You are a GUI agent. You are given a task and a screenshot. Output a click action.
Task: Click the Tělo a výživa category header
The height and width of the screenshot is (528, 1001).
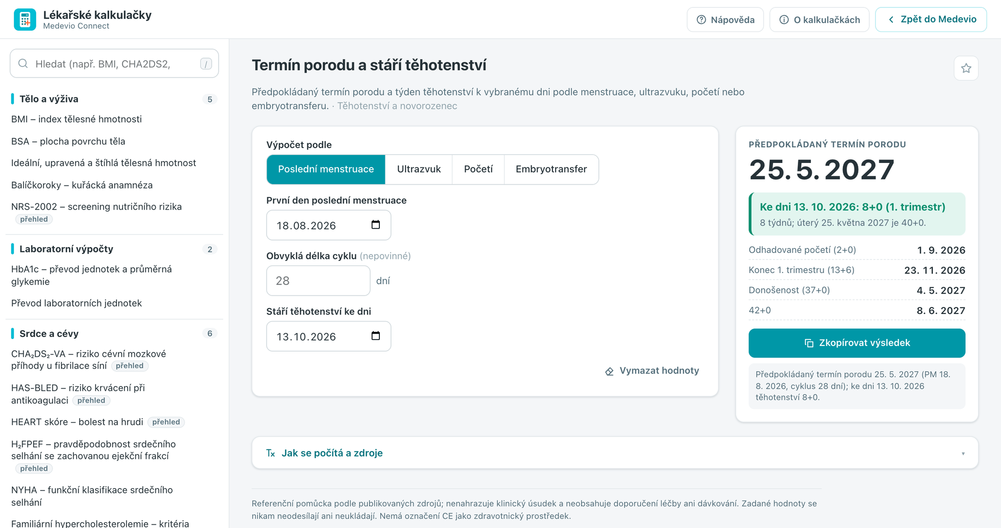[114, 99]
